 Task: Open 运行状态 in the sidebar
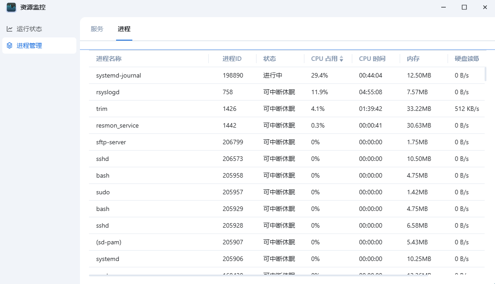click(x=29, y=29)
